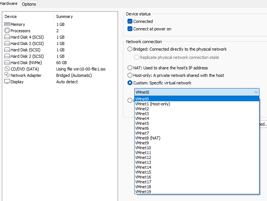The width and height of the screenshot is (267, 201).
Task: Select Custom: Specific virtual network radio
Action: tap(130, 82)
